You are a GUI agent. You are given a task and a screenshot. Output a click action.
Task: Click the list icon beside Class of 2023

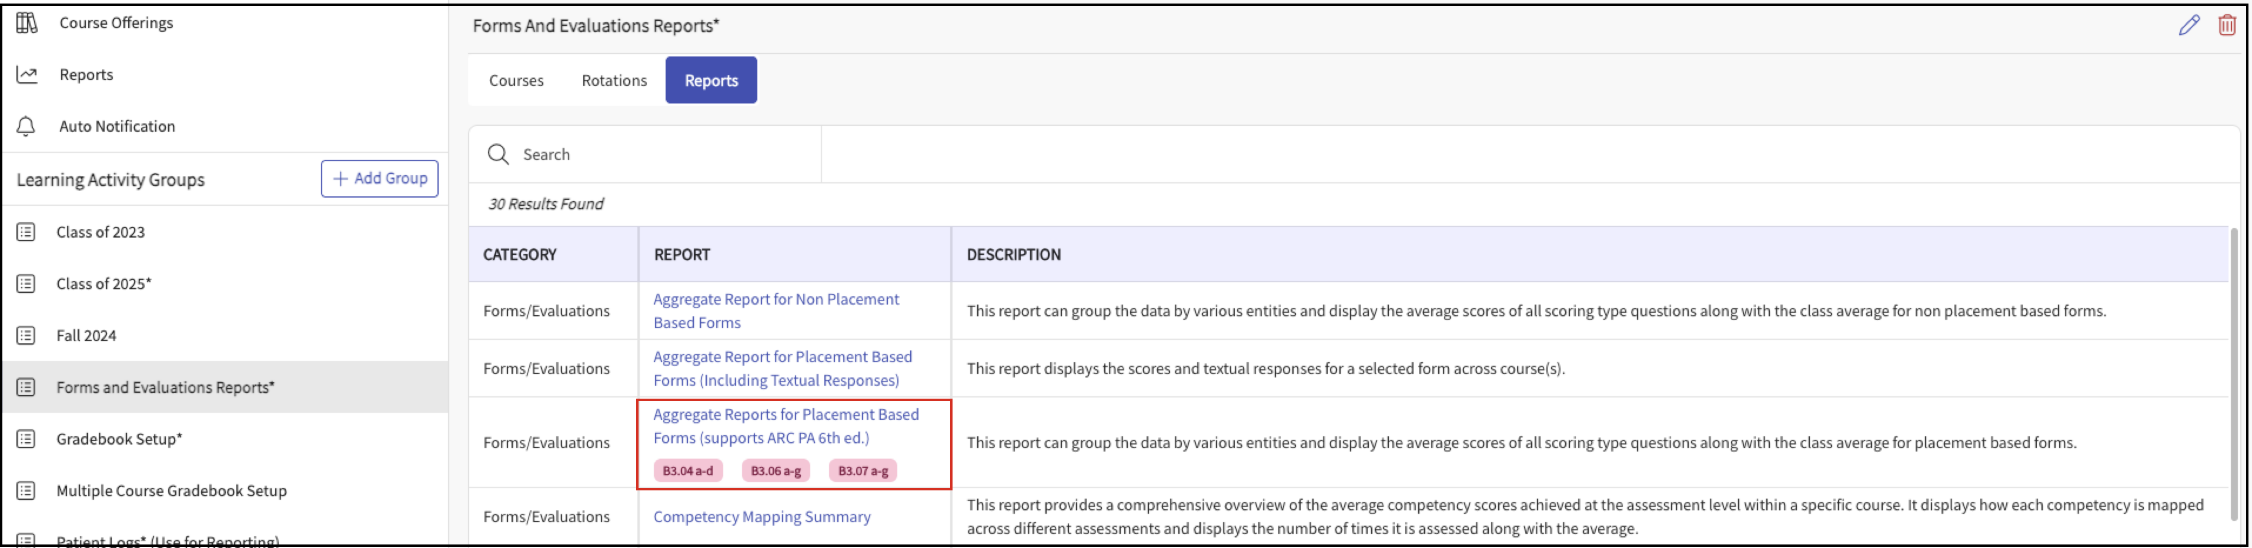pos(26,232)
